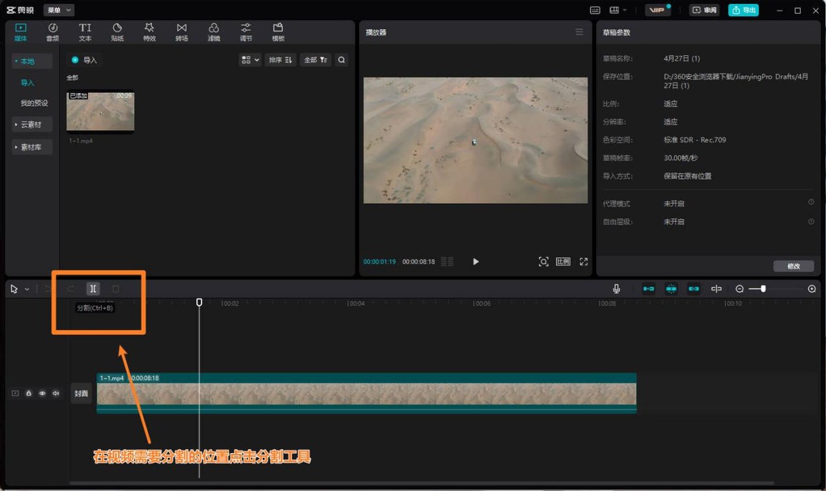Screen dimensions: 826x491
Task: Click the timeline zoom slider handle
Action: pyautogui.click(x=763, y=289)
